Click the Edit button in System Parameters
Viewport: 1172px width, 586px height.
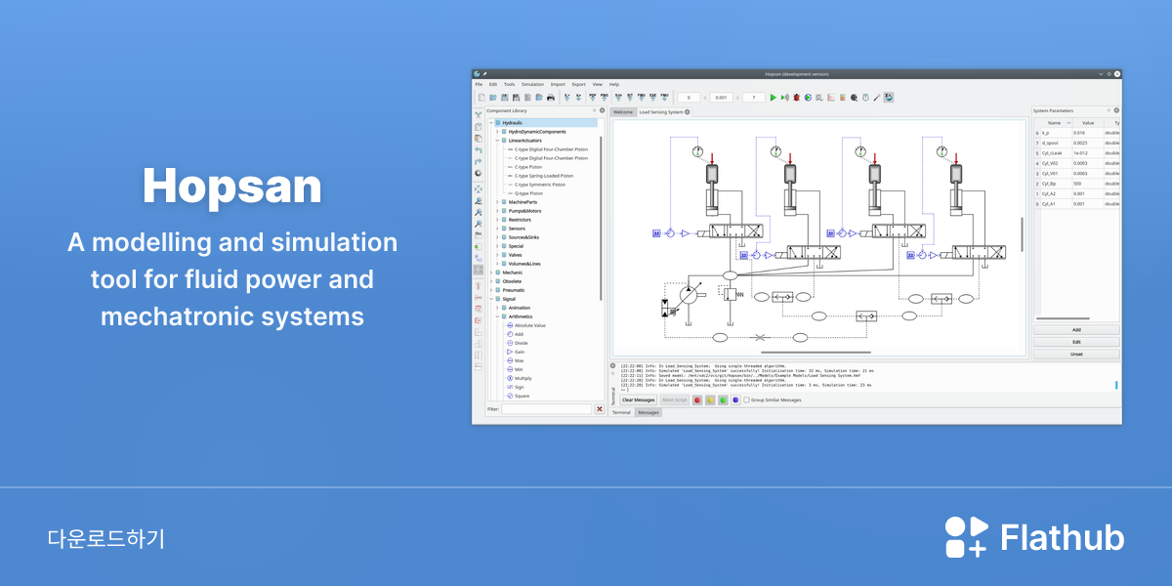point(1076,342)
